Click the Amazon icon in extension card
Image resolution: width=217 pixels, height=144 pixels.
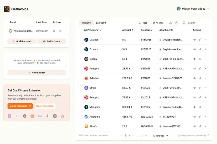tap(47, 116)
